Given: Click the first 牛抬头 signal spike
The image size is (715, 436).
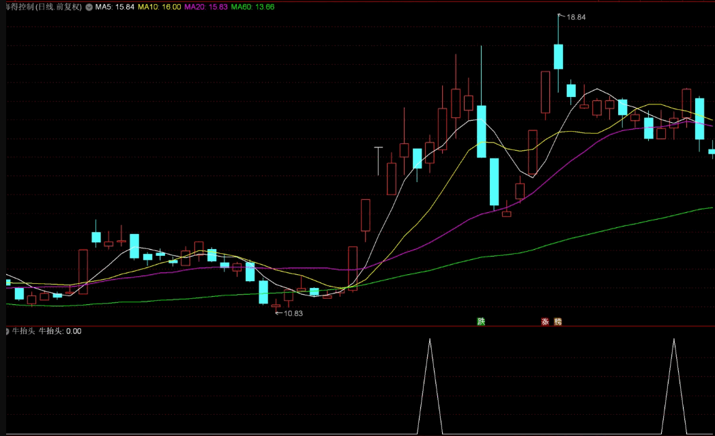Looking at the screenshot, I should 430,386.
